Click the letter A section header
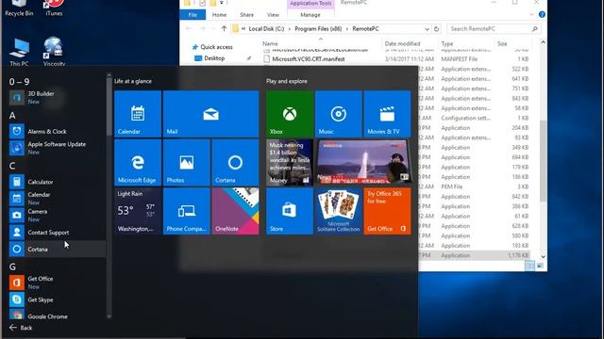 [x=12, y=115]
